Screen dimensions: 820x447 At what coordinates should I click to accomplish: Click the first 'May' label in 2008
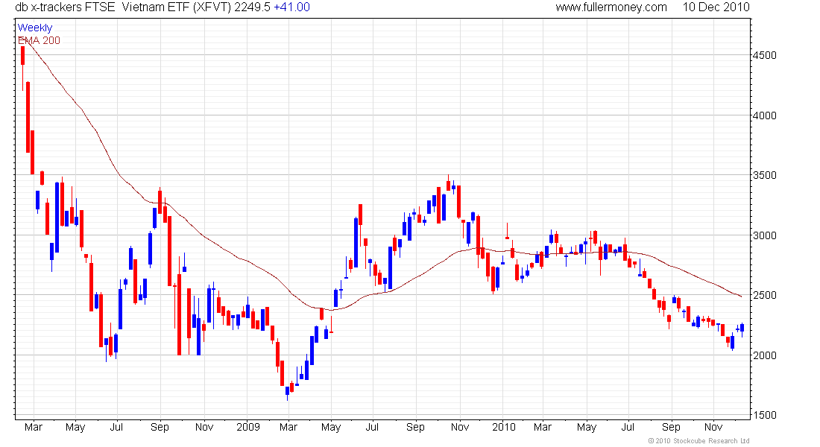pos(75,427)
